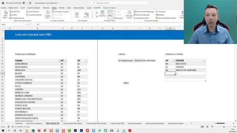
Task: Open the Arquivo menu
Action: point(4,8)
